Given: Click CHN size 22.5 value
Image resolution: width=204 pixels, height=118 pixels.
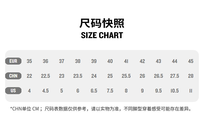Looking at the screenshot, I should [45, 76].
